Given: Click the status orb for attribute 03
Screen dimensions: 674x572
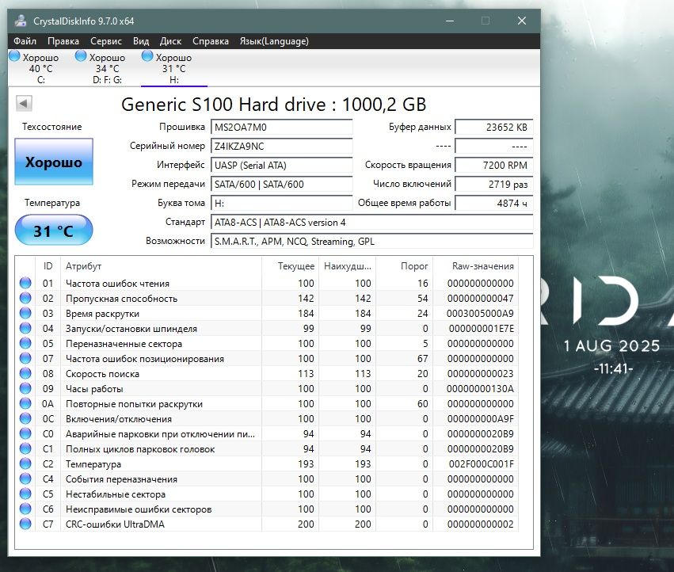Looking at the screenshot, I should (25, 313).
